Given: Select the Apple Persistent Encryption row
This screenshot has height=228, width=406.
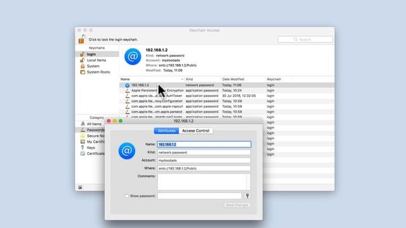Looking at the screenshot, I should click(x=227, y=91).
